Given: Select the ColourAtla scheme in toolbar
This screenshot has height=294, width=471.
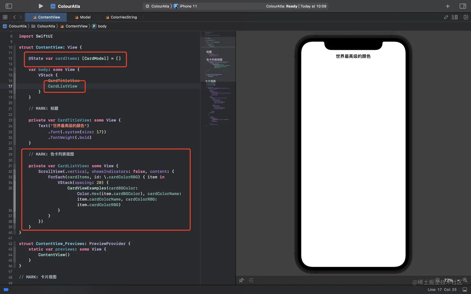Looking at the screenshot, I should coord(158,6).
